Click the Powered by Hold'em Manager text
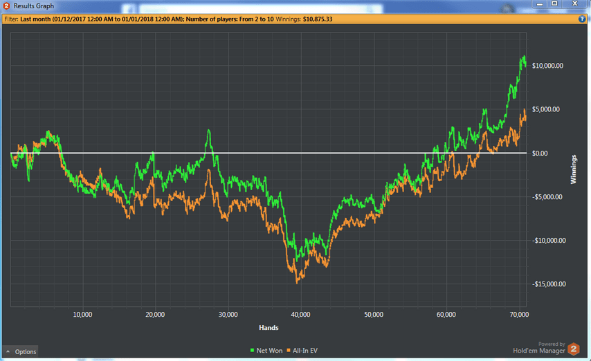Image resolution: width=591 pixels, height=361 pixels. [x=539, y=348]
